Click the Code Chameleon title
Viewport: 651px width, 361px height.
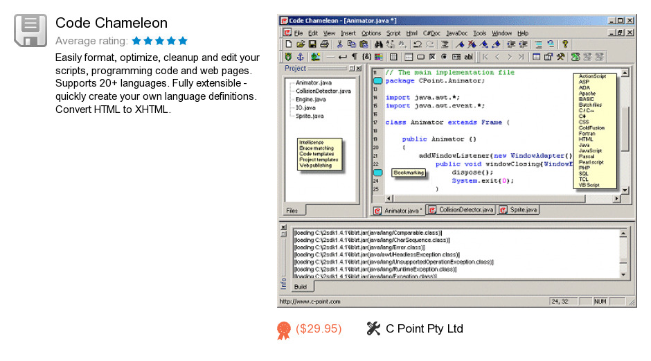point(112,23)
